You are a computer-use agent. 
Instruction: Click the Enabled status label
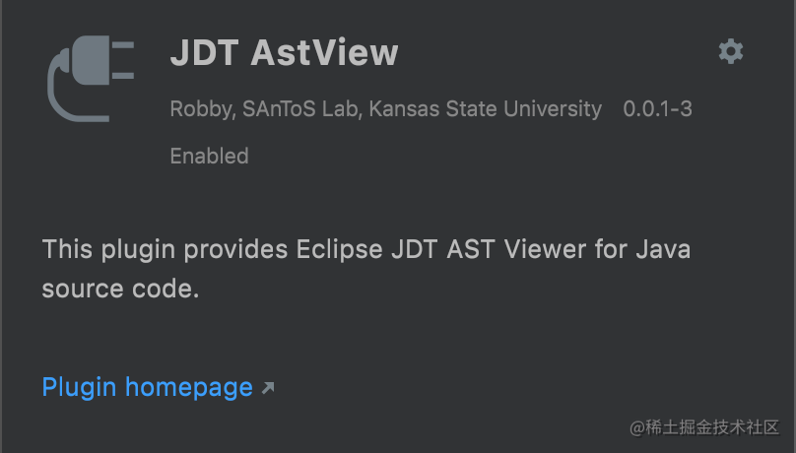coord(209,156)
